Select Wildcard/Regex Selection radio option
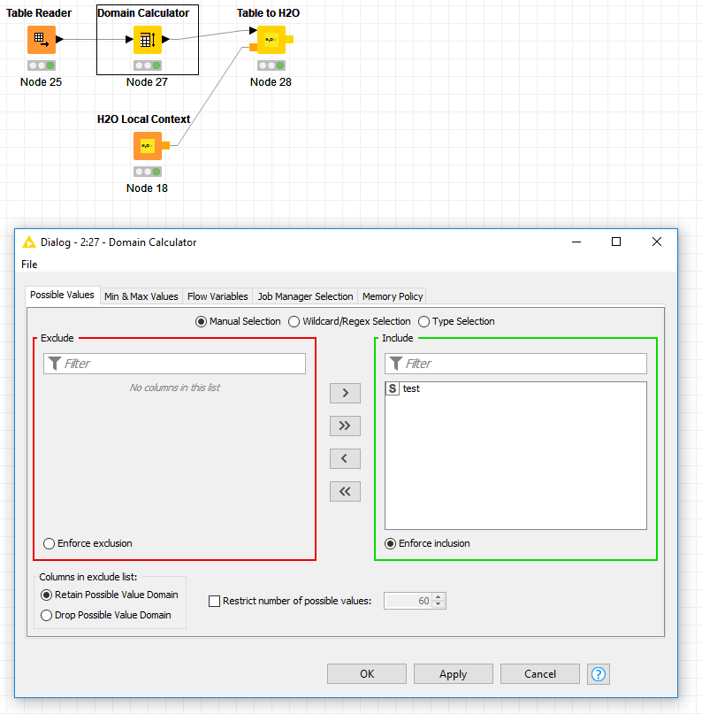The height and width of the screenshot is (714, 702). (x=294, y=322)
